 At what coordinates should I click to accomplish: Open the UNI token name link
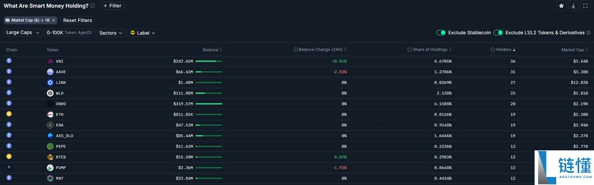pyautogui.click(x=59, y=61)
